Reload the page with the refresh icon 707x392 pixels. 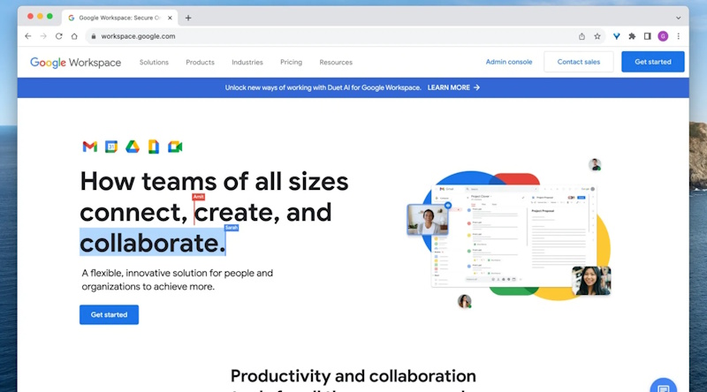pyautogui.click(x=58, y=36)
